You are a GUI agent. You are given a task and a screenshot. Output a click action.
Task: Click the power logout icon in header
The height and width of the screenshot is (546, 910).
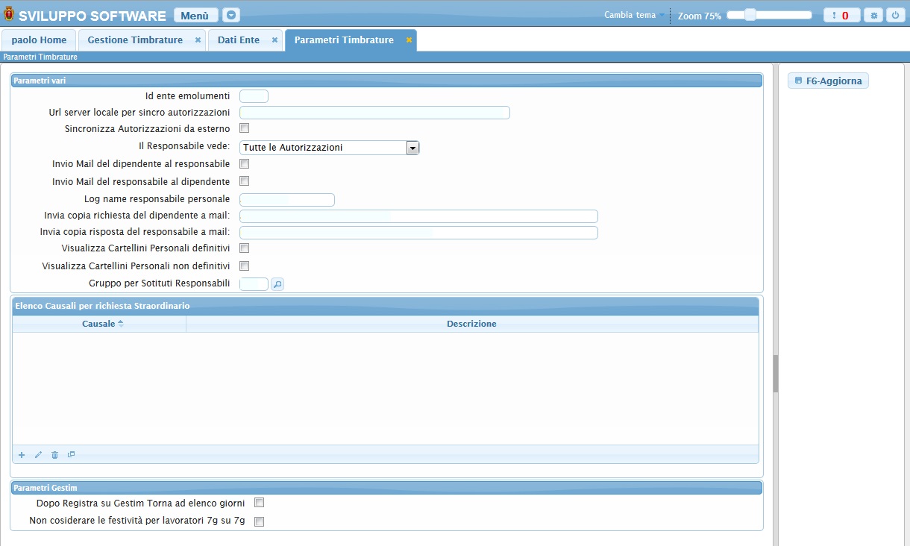pyautogui.click(x=894, y=15)
